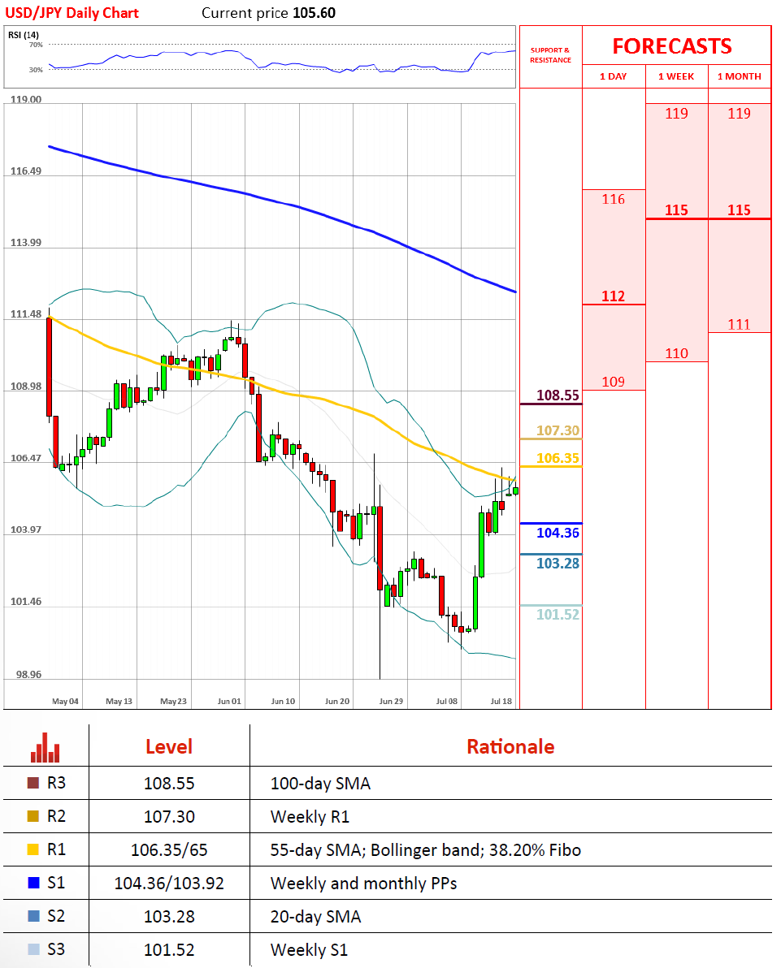Click the 108.98 price axis label
Viewport: 781px width, 968px height.
[26, 387]
